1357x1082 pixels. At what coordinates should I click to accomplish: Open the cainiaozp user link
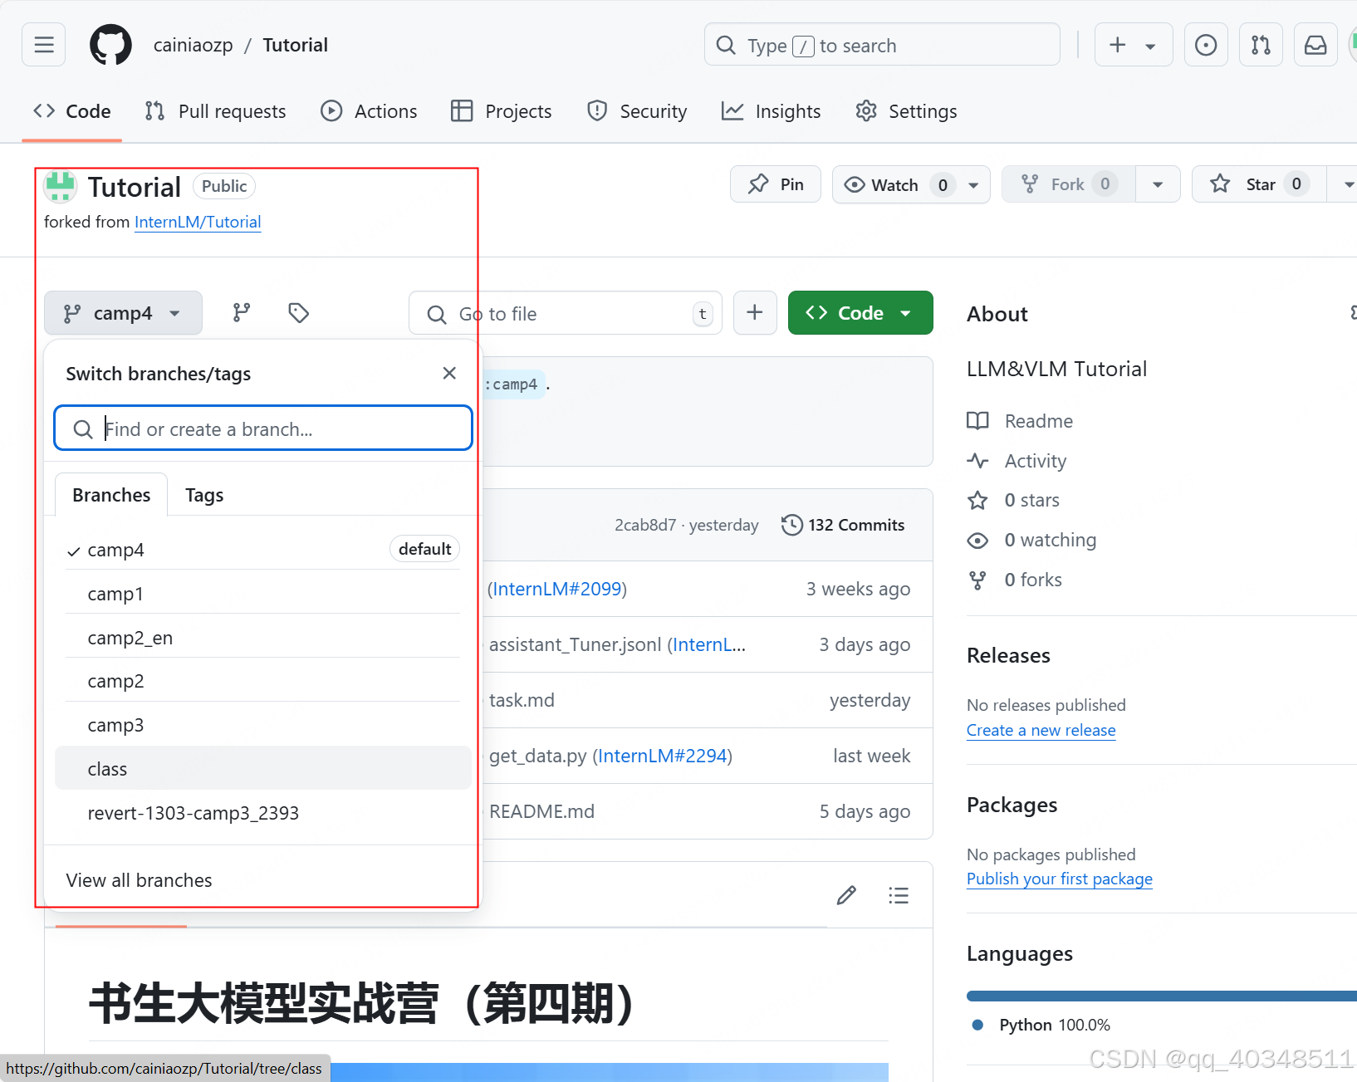pyautogui.click(x=193, y=45)
